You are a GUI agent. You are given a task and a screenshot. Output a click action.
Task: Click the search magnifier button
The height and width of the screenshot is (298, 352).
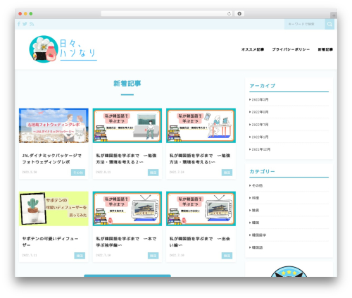pos(329,24)
